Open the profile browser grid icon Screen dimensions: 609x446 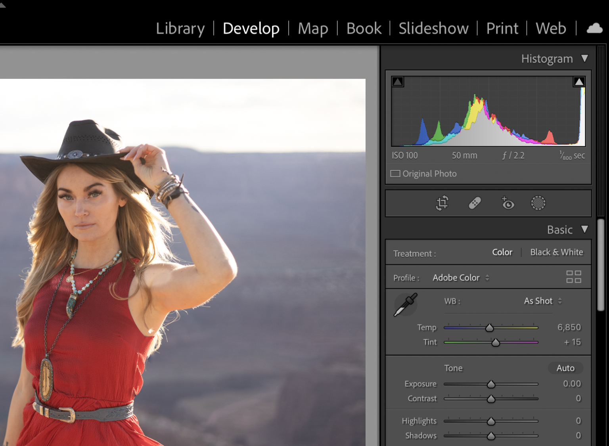point(573,277)
